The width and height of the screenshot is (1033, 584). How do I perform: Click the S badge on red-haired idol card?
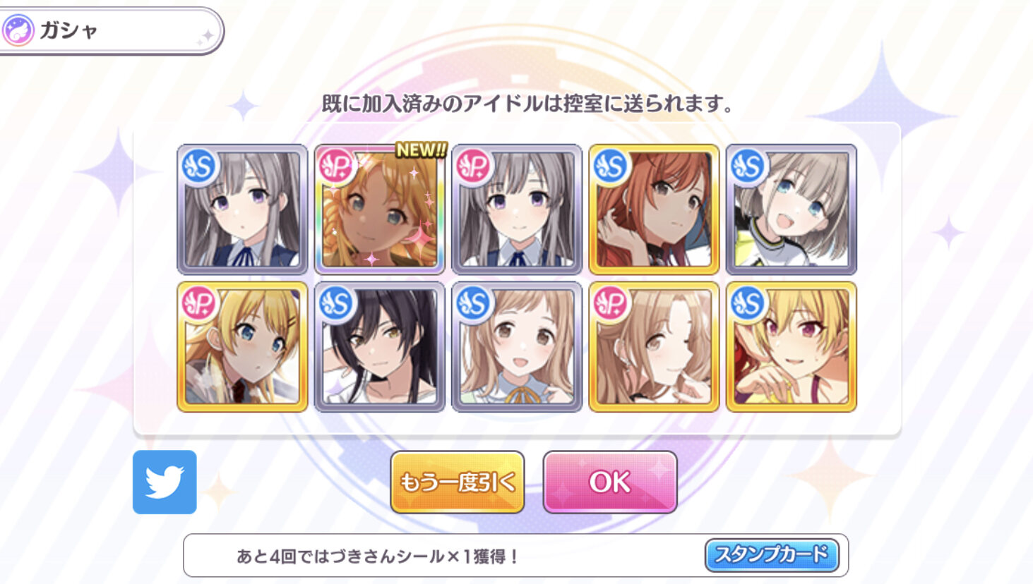[x=611, y=166]
